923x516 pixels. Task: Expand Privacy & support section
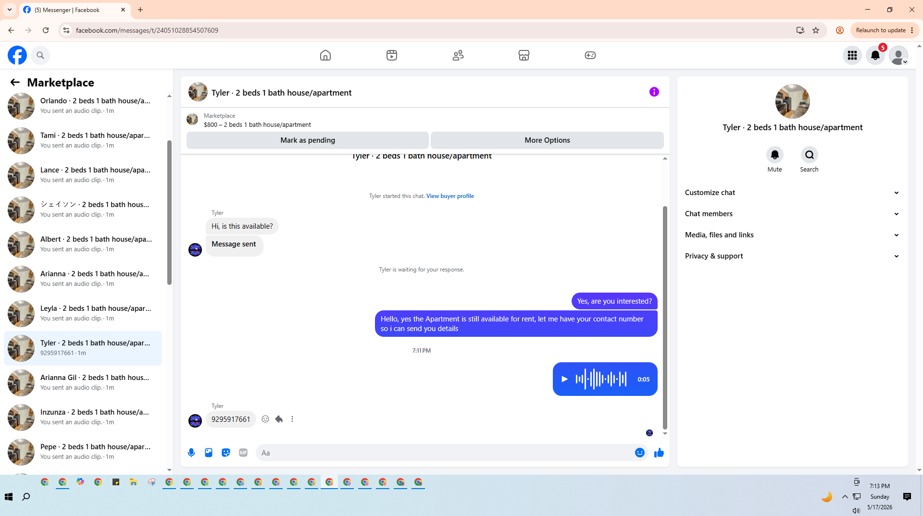792,256
